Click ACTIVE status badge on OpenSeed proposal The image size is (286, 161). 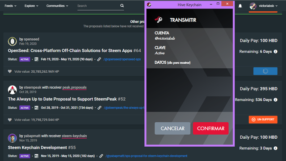coord(25,59)
